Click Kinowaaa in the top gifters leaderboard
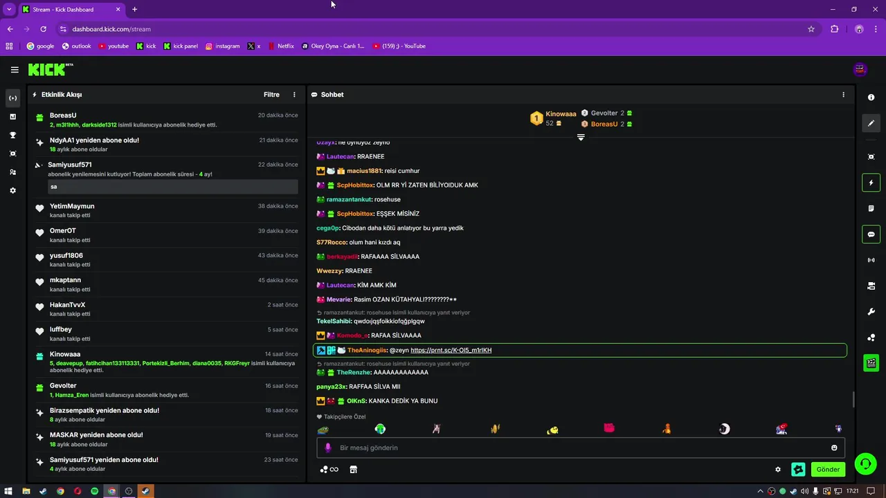The height and width of the screenshot is (498, 886). [x=561, y=114]
